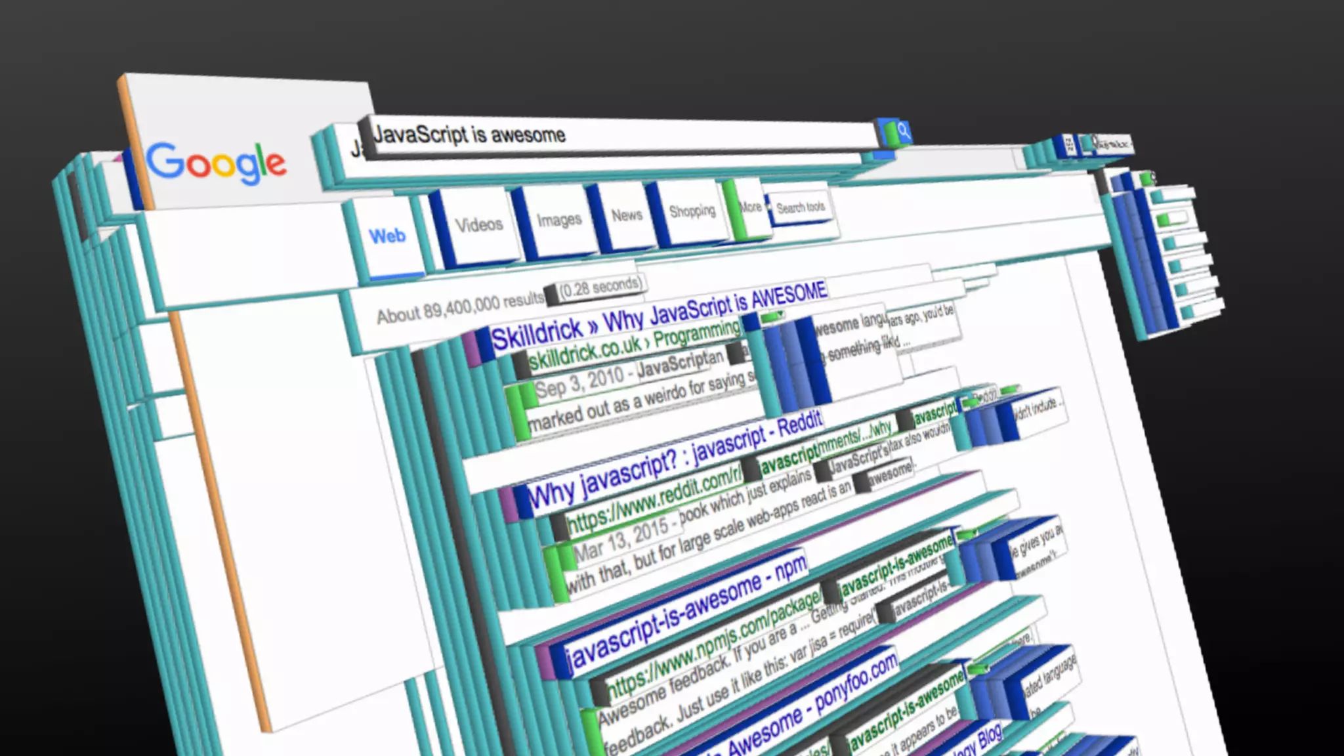Click the Google logo
1344x756 pixels.
[217, 163]
